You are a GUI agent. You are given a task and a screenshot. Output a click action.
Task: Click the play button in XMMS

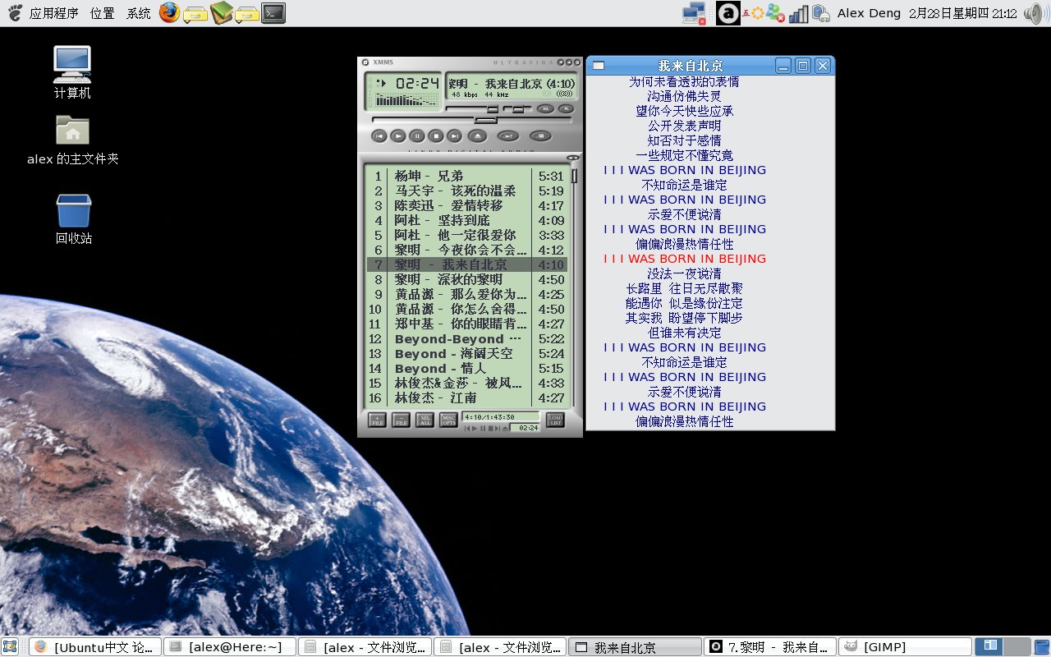(398, 136)
